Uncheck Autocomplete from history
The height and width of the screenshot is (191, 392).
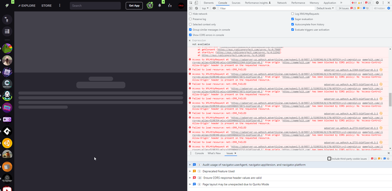[293, 24]
